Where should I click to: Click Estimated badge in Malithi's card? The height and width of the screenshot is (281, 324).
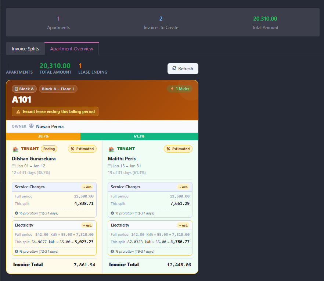pos(178,149)
